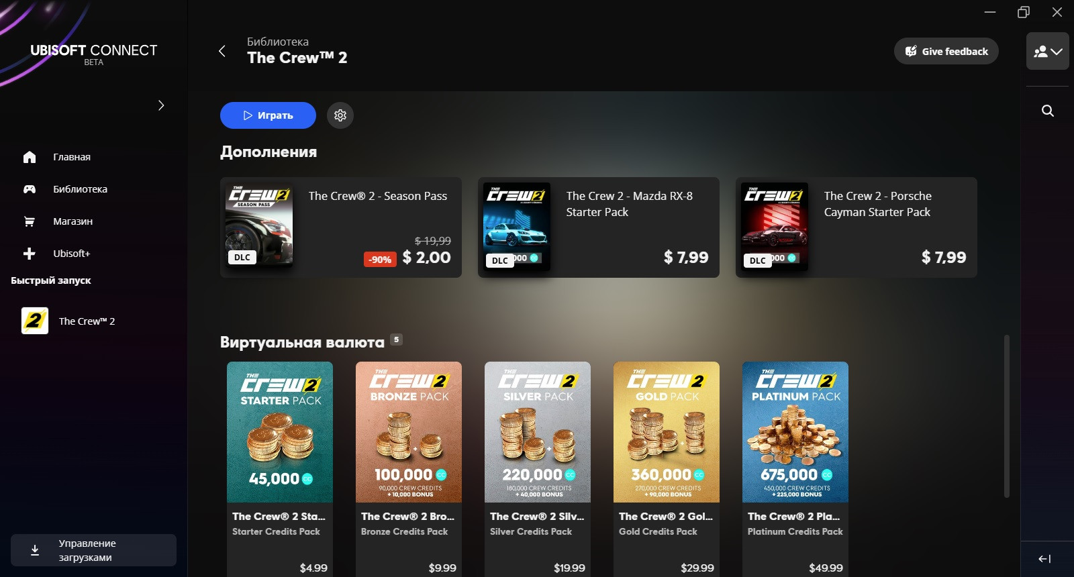Start the game with Играть button
The image size is (1074, 577).
point(268,115)
